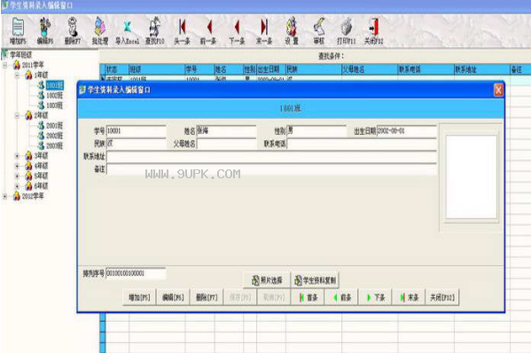This screenshot has height=353, width=531.
Task: Go to next record with 下一条 icon
Action: coord(237,31)
